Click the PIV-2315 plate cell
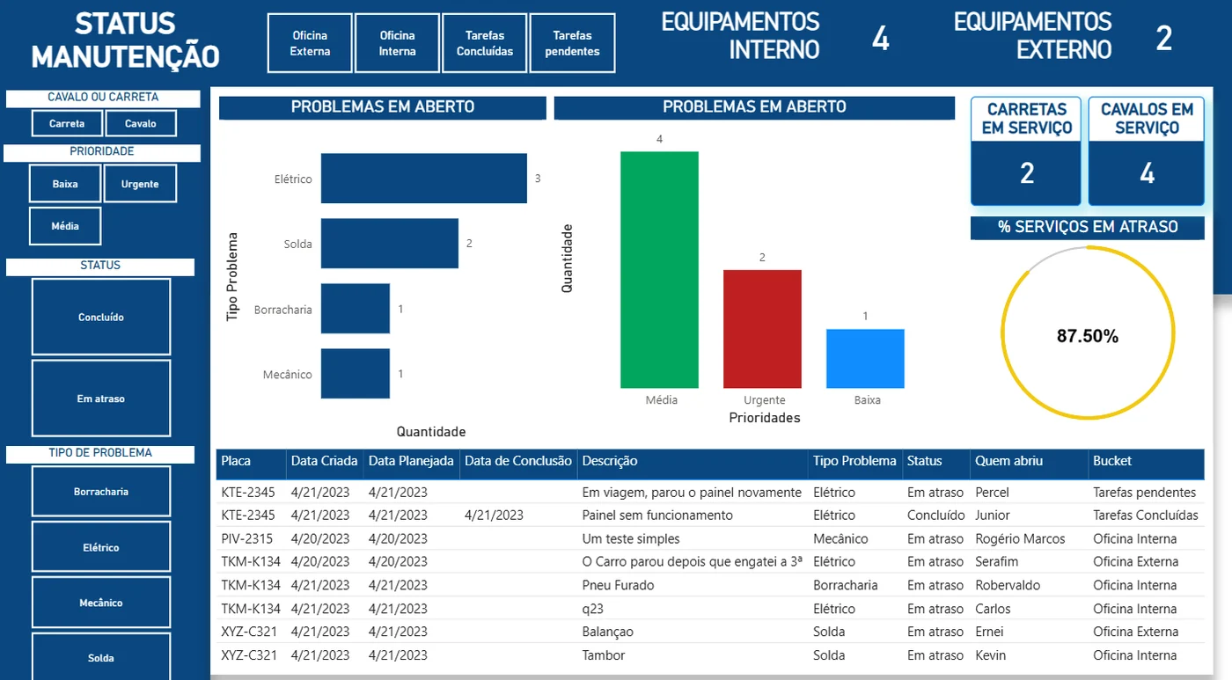Image resolution: width=1232 pixels, height=680 pixels. point(247,538)
